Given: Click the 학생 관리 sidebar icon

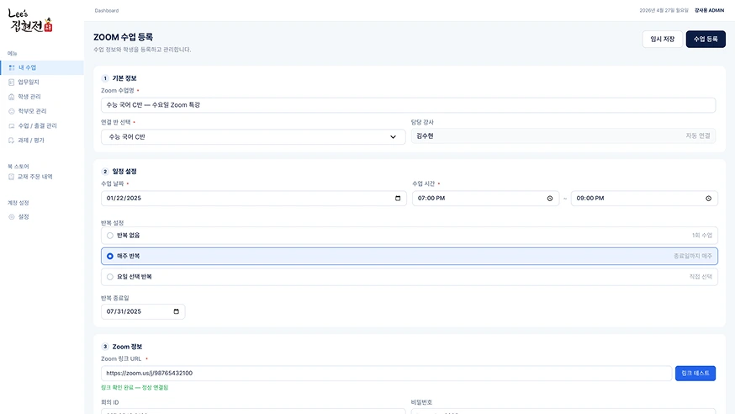Looking at the screenshot, I should point(11,97).
